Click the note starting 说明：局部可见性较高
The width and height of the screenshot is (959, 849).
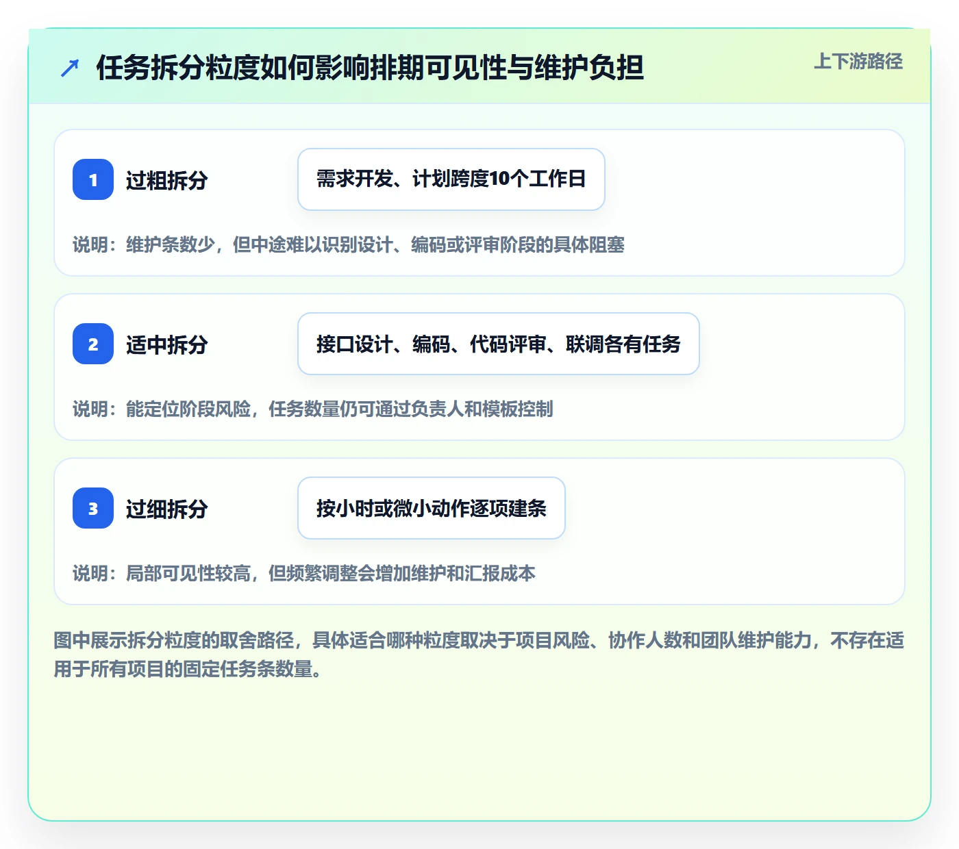click(x=304, y=573)
